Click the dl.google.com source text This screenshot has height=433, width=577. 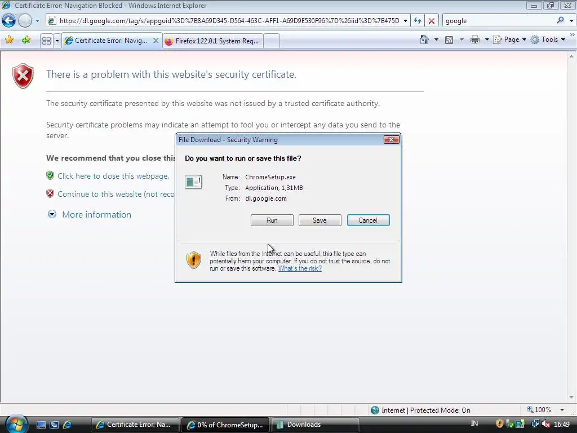tap(266, 198)
